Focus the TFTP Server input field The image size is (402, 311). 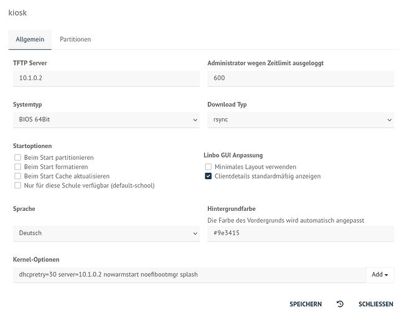106,78
